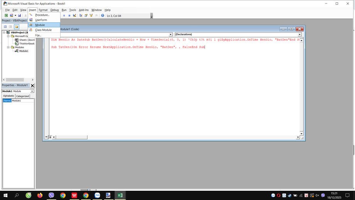
Task: Click code window horizontal scrollbar right arrow
Action: pyautogui.click(x=298, y=137)
